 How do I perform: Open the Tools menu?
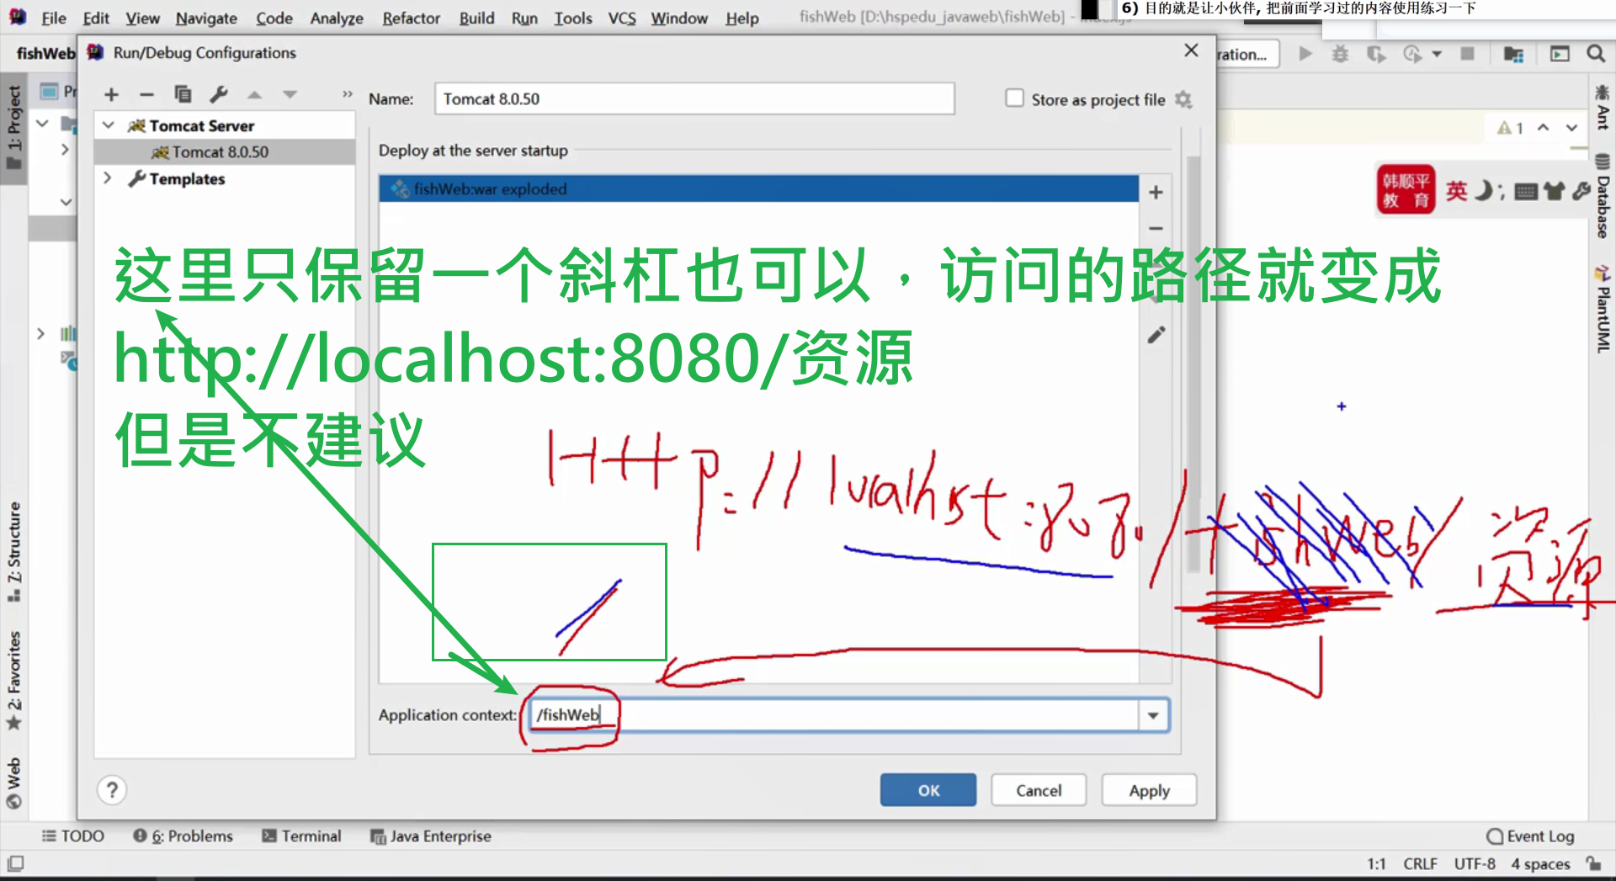(573, 18)
